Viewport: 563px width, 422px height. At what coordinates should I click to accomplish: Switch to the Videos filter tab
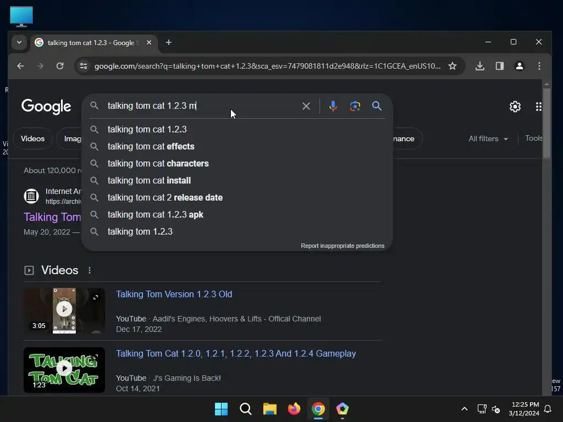click(x=32, y=138)
